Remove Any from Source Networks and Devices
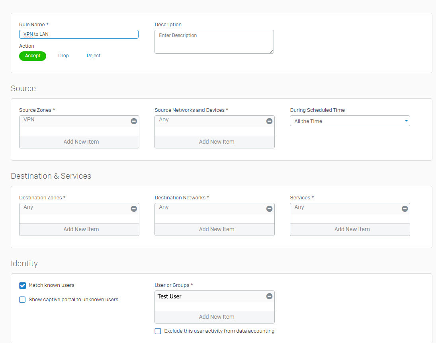Image resolution: width=436 pixels, height=343 pixels. (x=269, y=121)
